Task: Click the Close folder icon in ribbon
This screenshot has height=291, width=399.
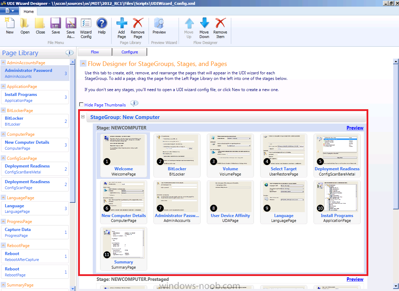Action: [x=40, y=23]
